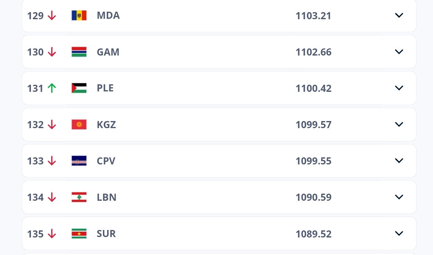
Task: Select the KGZ team name
Action: [x=106, y=124]
